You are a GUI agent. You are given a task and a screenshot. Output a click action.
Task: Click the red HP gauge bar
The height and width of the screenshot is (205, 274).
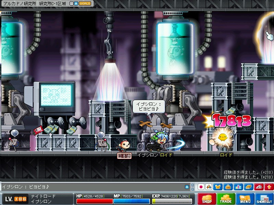(x=95, y=201)
